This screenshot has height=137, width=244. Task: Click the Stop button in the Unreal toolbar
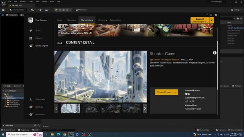tap(64, 10)
